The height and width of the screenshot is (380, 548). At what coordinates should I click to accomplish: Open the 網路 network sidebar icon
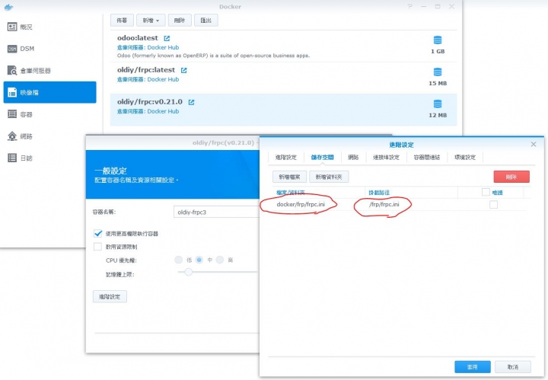pos(12,136)
